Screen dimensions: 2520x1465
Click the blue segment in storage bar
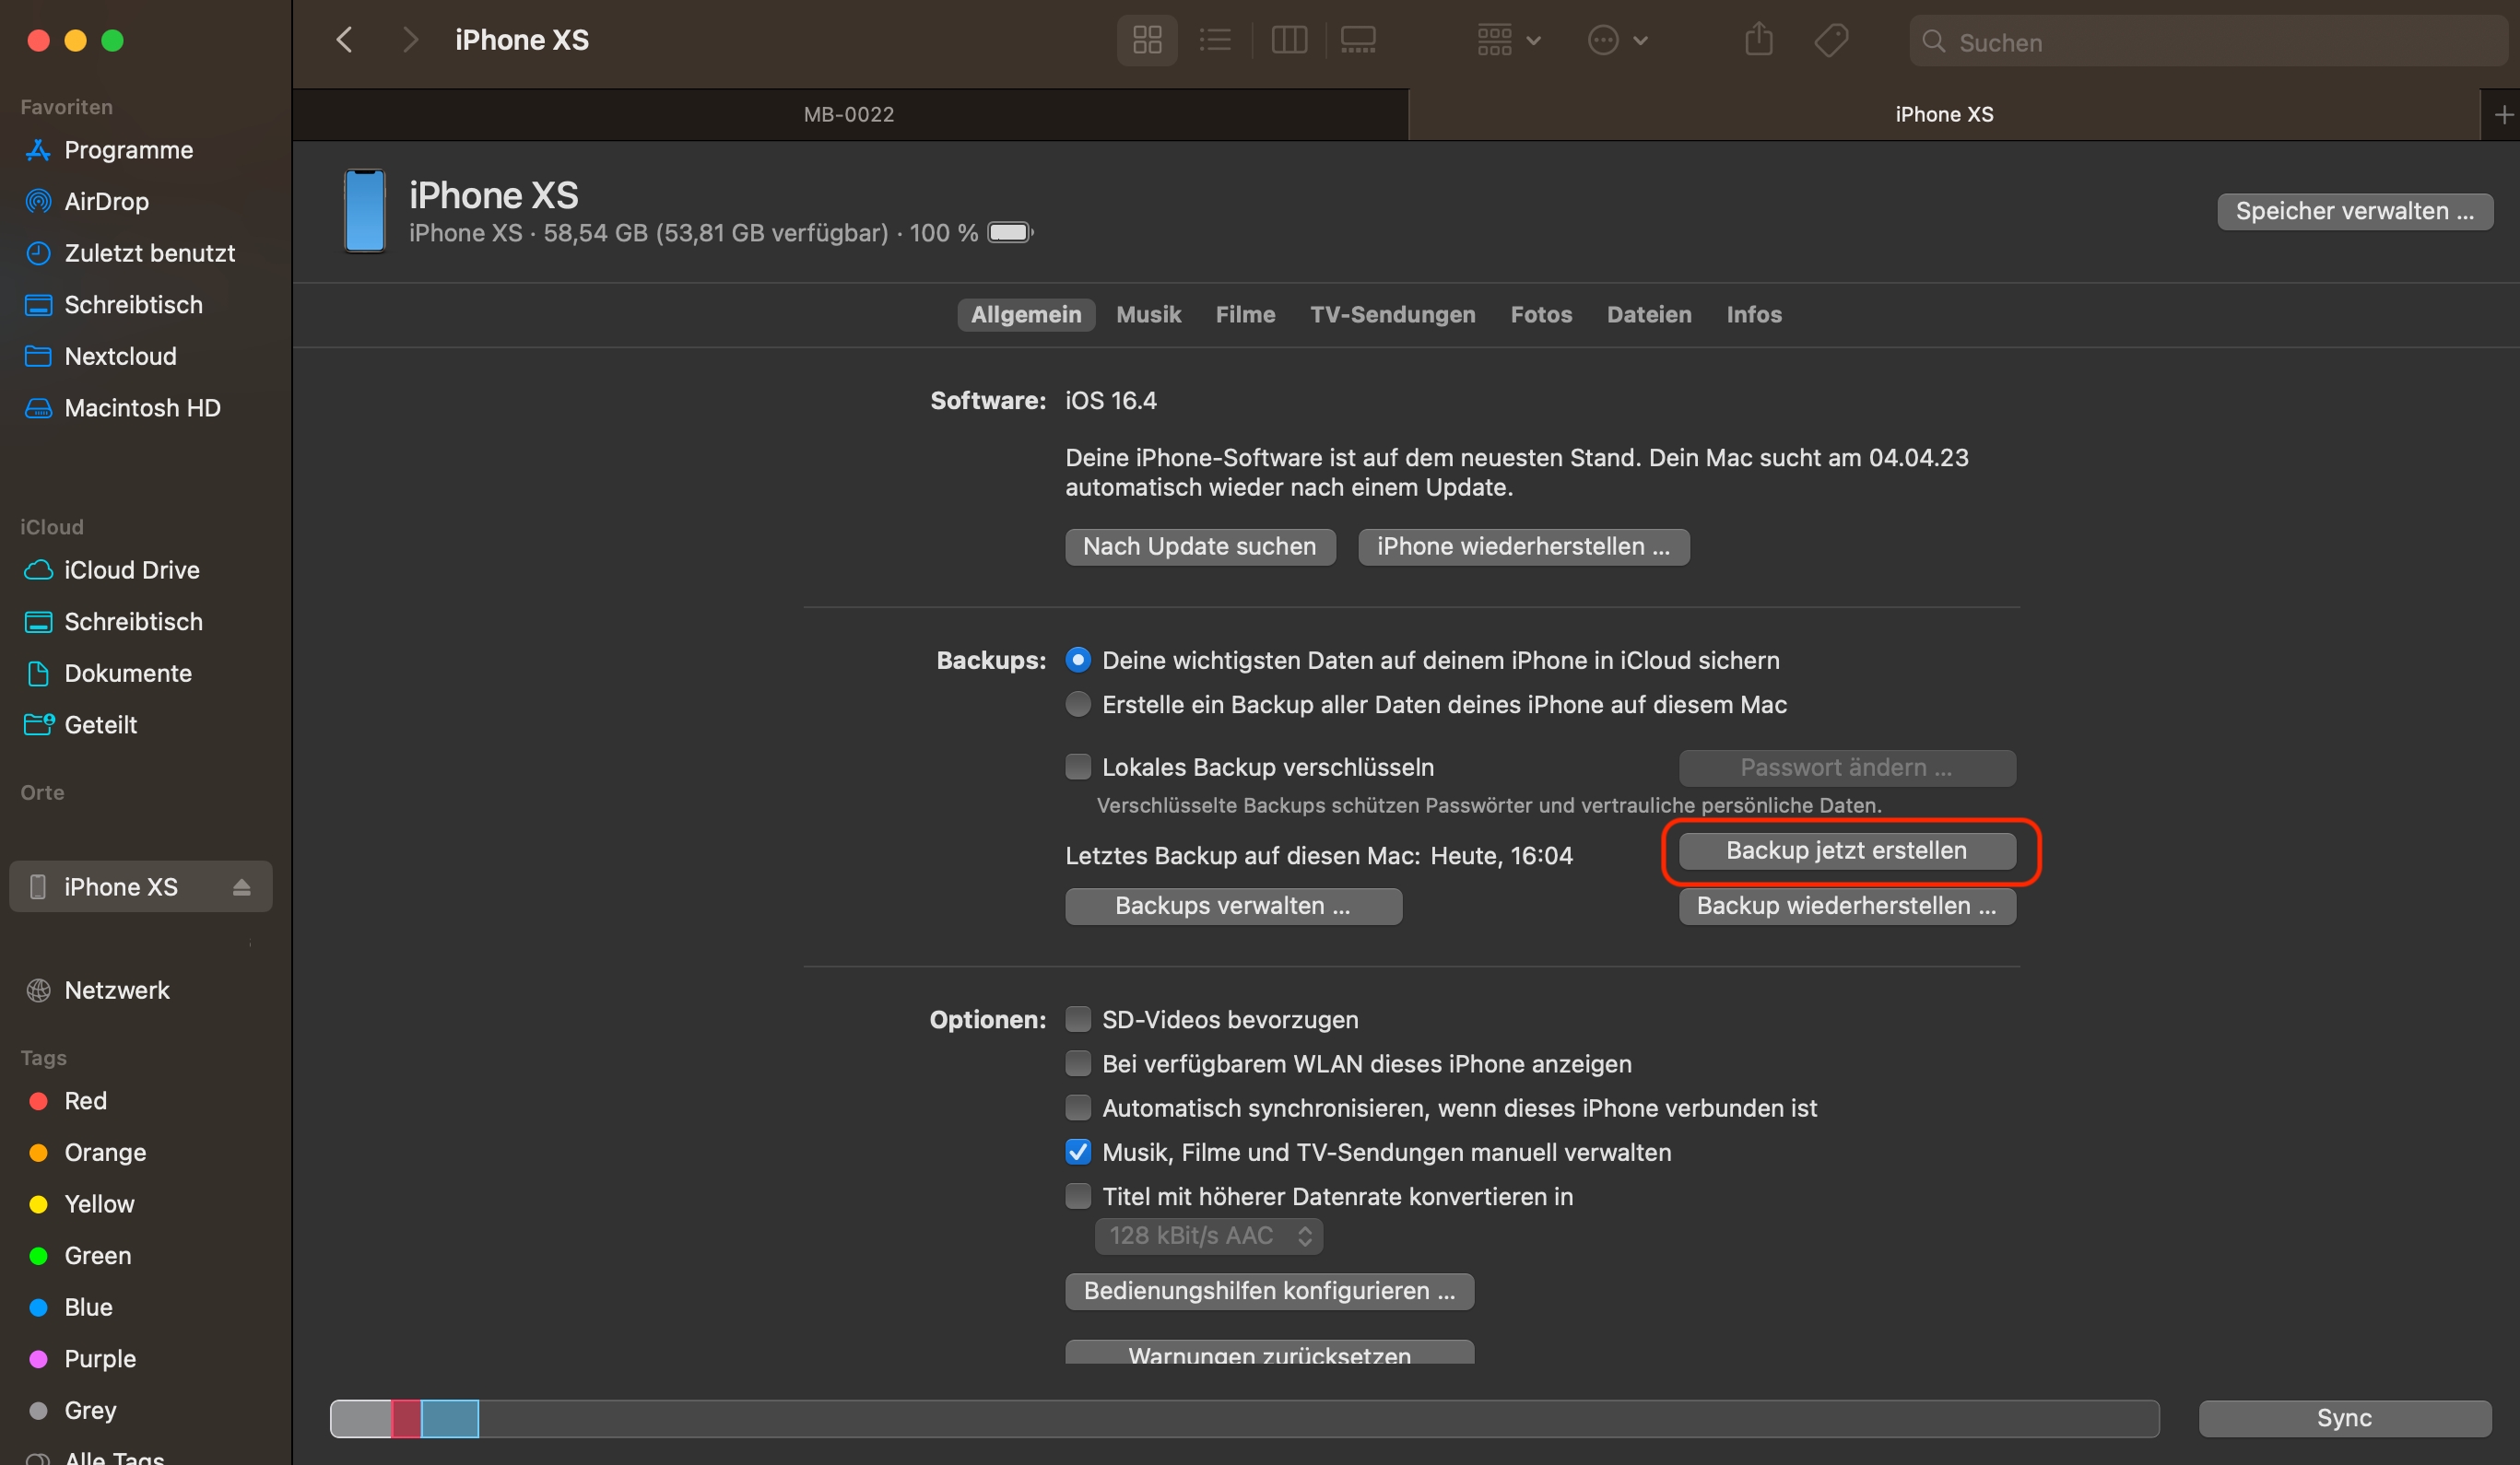(x=450, y=1419)
